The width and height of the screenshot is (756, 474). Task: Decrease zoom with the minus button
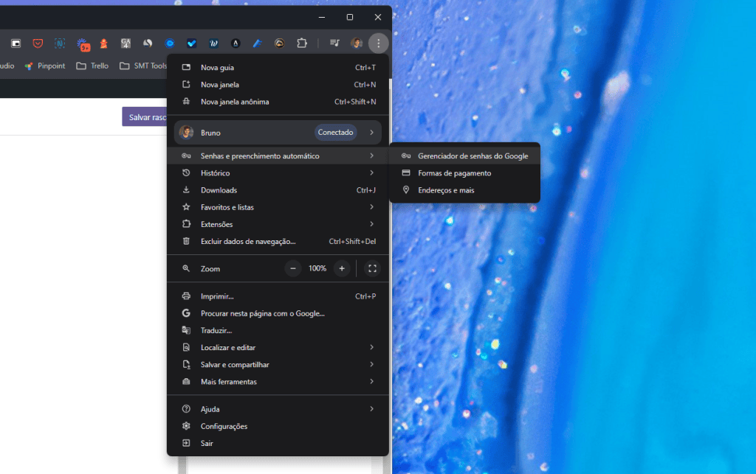coord(292,268)
